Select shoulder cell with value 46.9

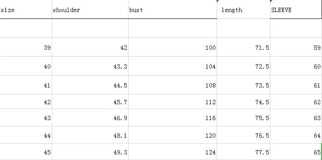pos(90,118)
